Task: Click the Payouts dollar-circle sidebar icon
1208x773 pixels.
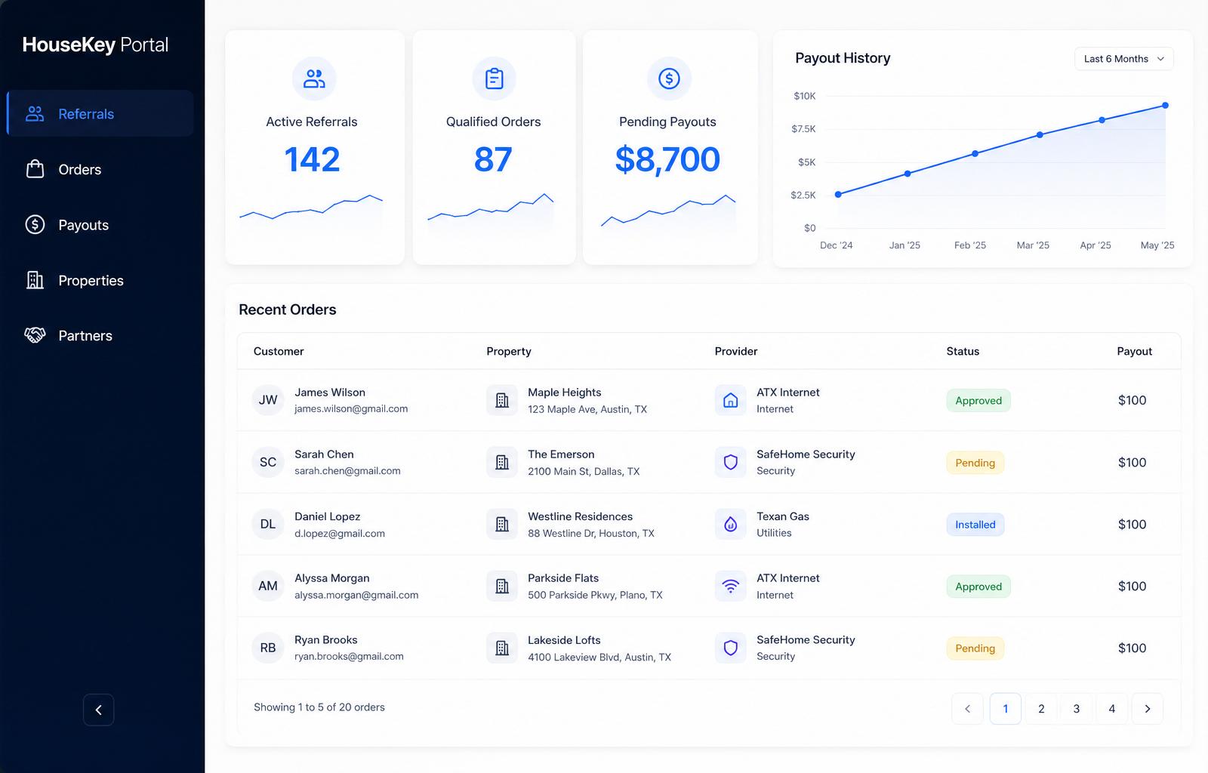Action: pos(35,224)
